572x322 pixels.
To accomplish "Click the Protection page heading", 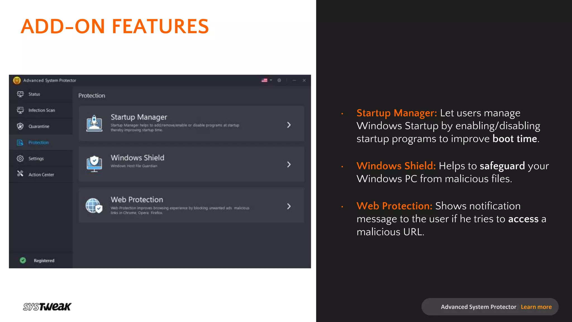I will coord(92,96).
